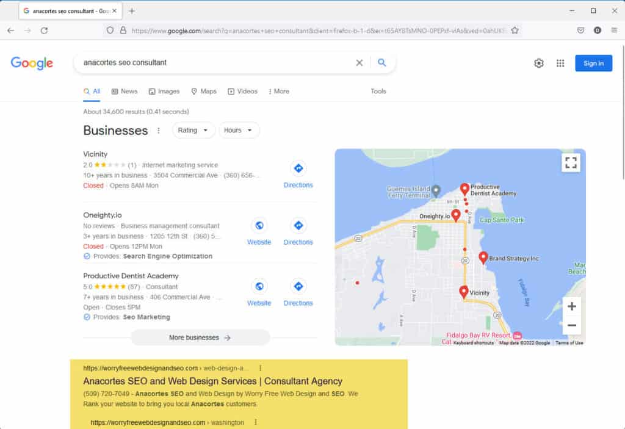
Task: Click the tracking protection shield icon
Action: (110, 31)
